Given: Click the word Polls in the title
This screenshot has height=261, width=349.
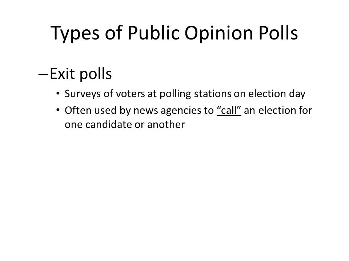Looking at the screenshot, I should 278,33.
